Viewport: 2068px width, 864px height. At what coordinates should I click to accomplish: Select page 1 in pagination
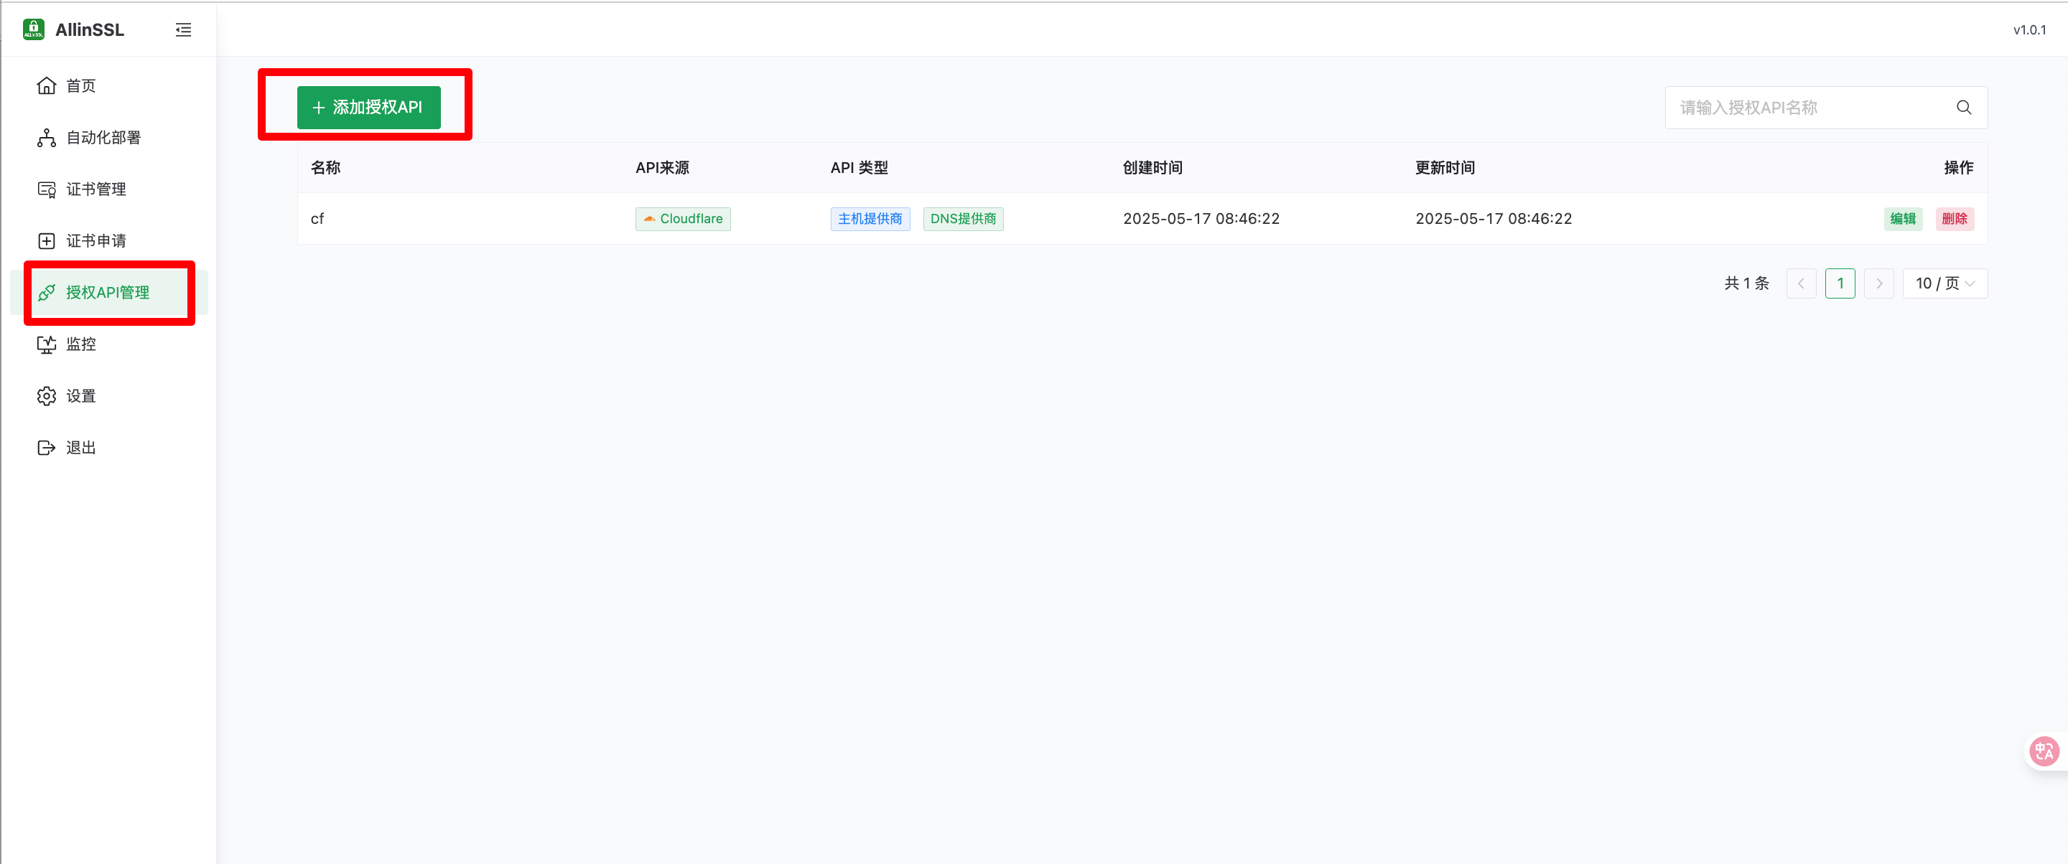[x=1840, y=283]
